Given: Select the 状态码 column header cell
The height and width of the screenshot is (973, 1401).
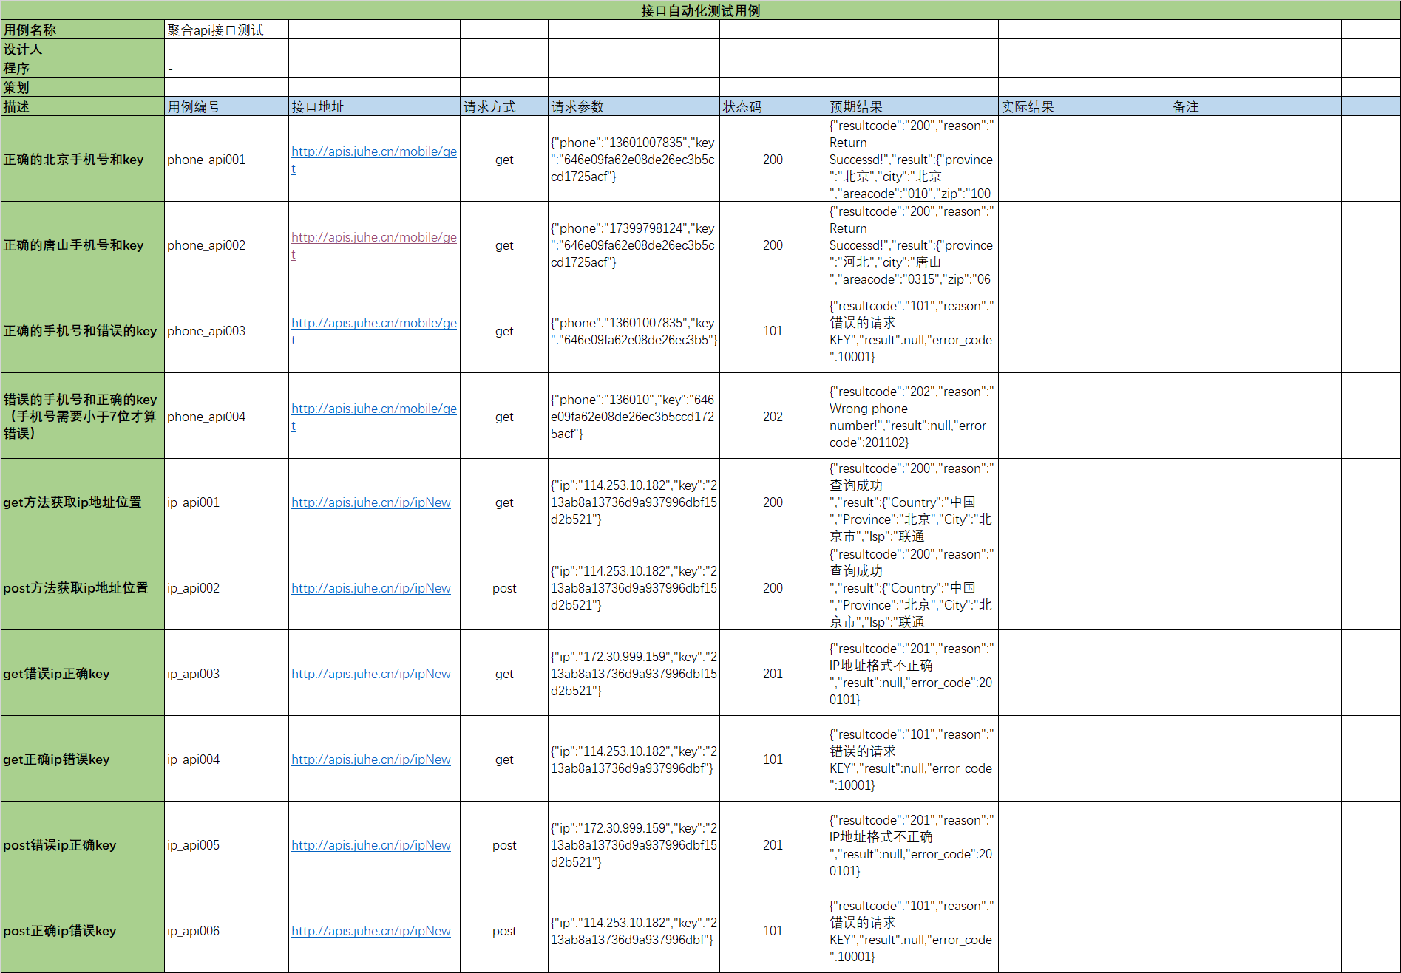Looking at the screenshot, I should coord(769,106).
